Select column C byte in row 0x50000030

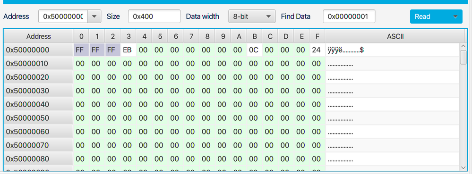[270, 91]
